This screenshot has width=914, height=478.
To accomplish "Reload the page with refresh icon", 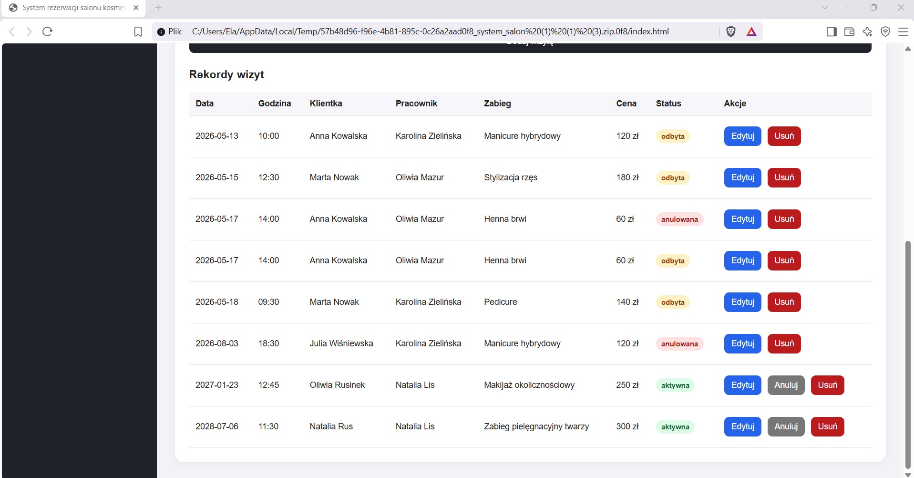I will [x=47, y=31].
